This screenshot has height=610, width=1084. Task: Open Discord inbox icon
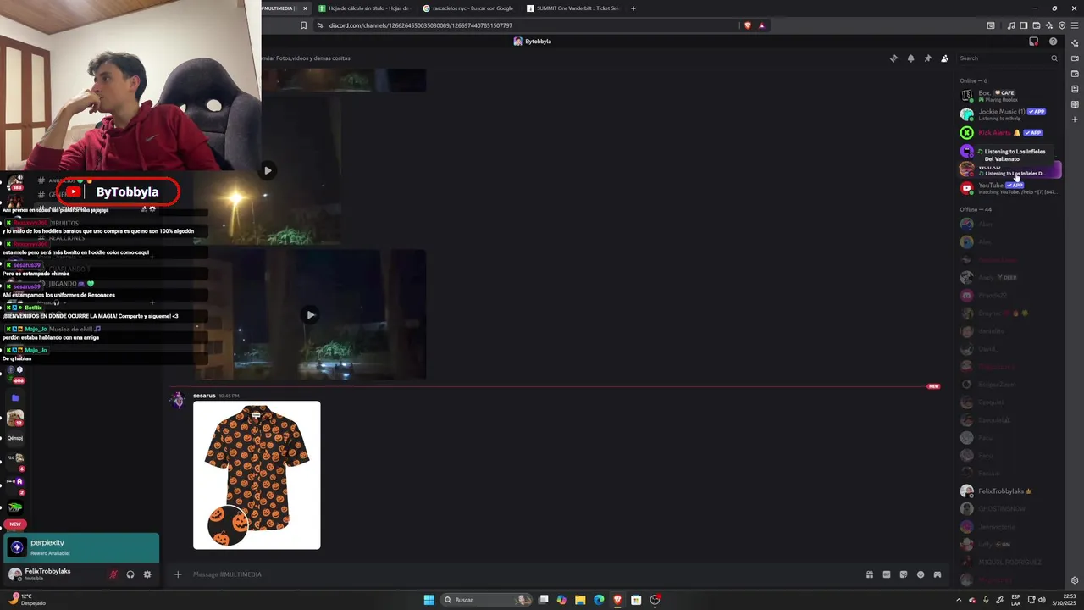tap(1033, 42)
